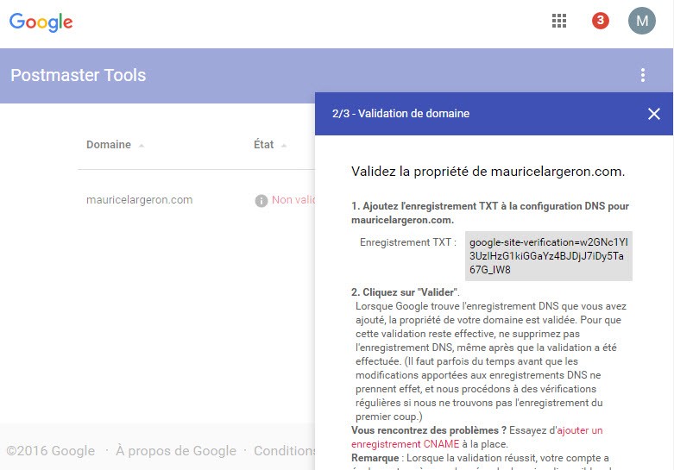The height and width of the screenshot is (470, 674).
Task: Click the Postmaster Tools title
Action: tap(79, 75)
